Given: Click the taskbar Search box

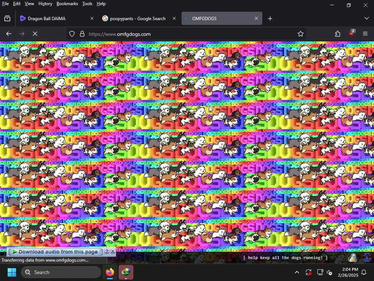Looking at the screenshot, I should [x=61, y=272].
